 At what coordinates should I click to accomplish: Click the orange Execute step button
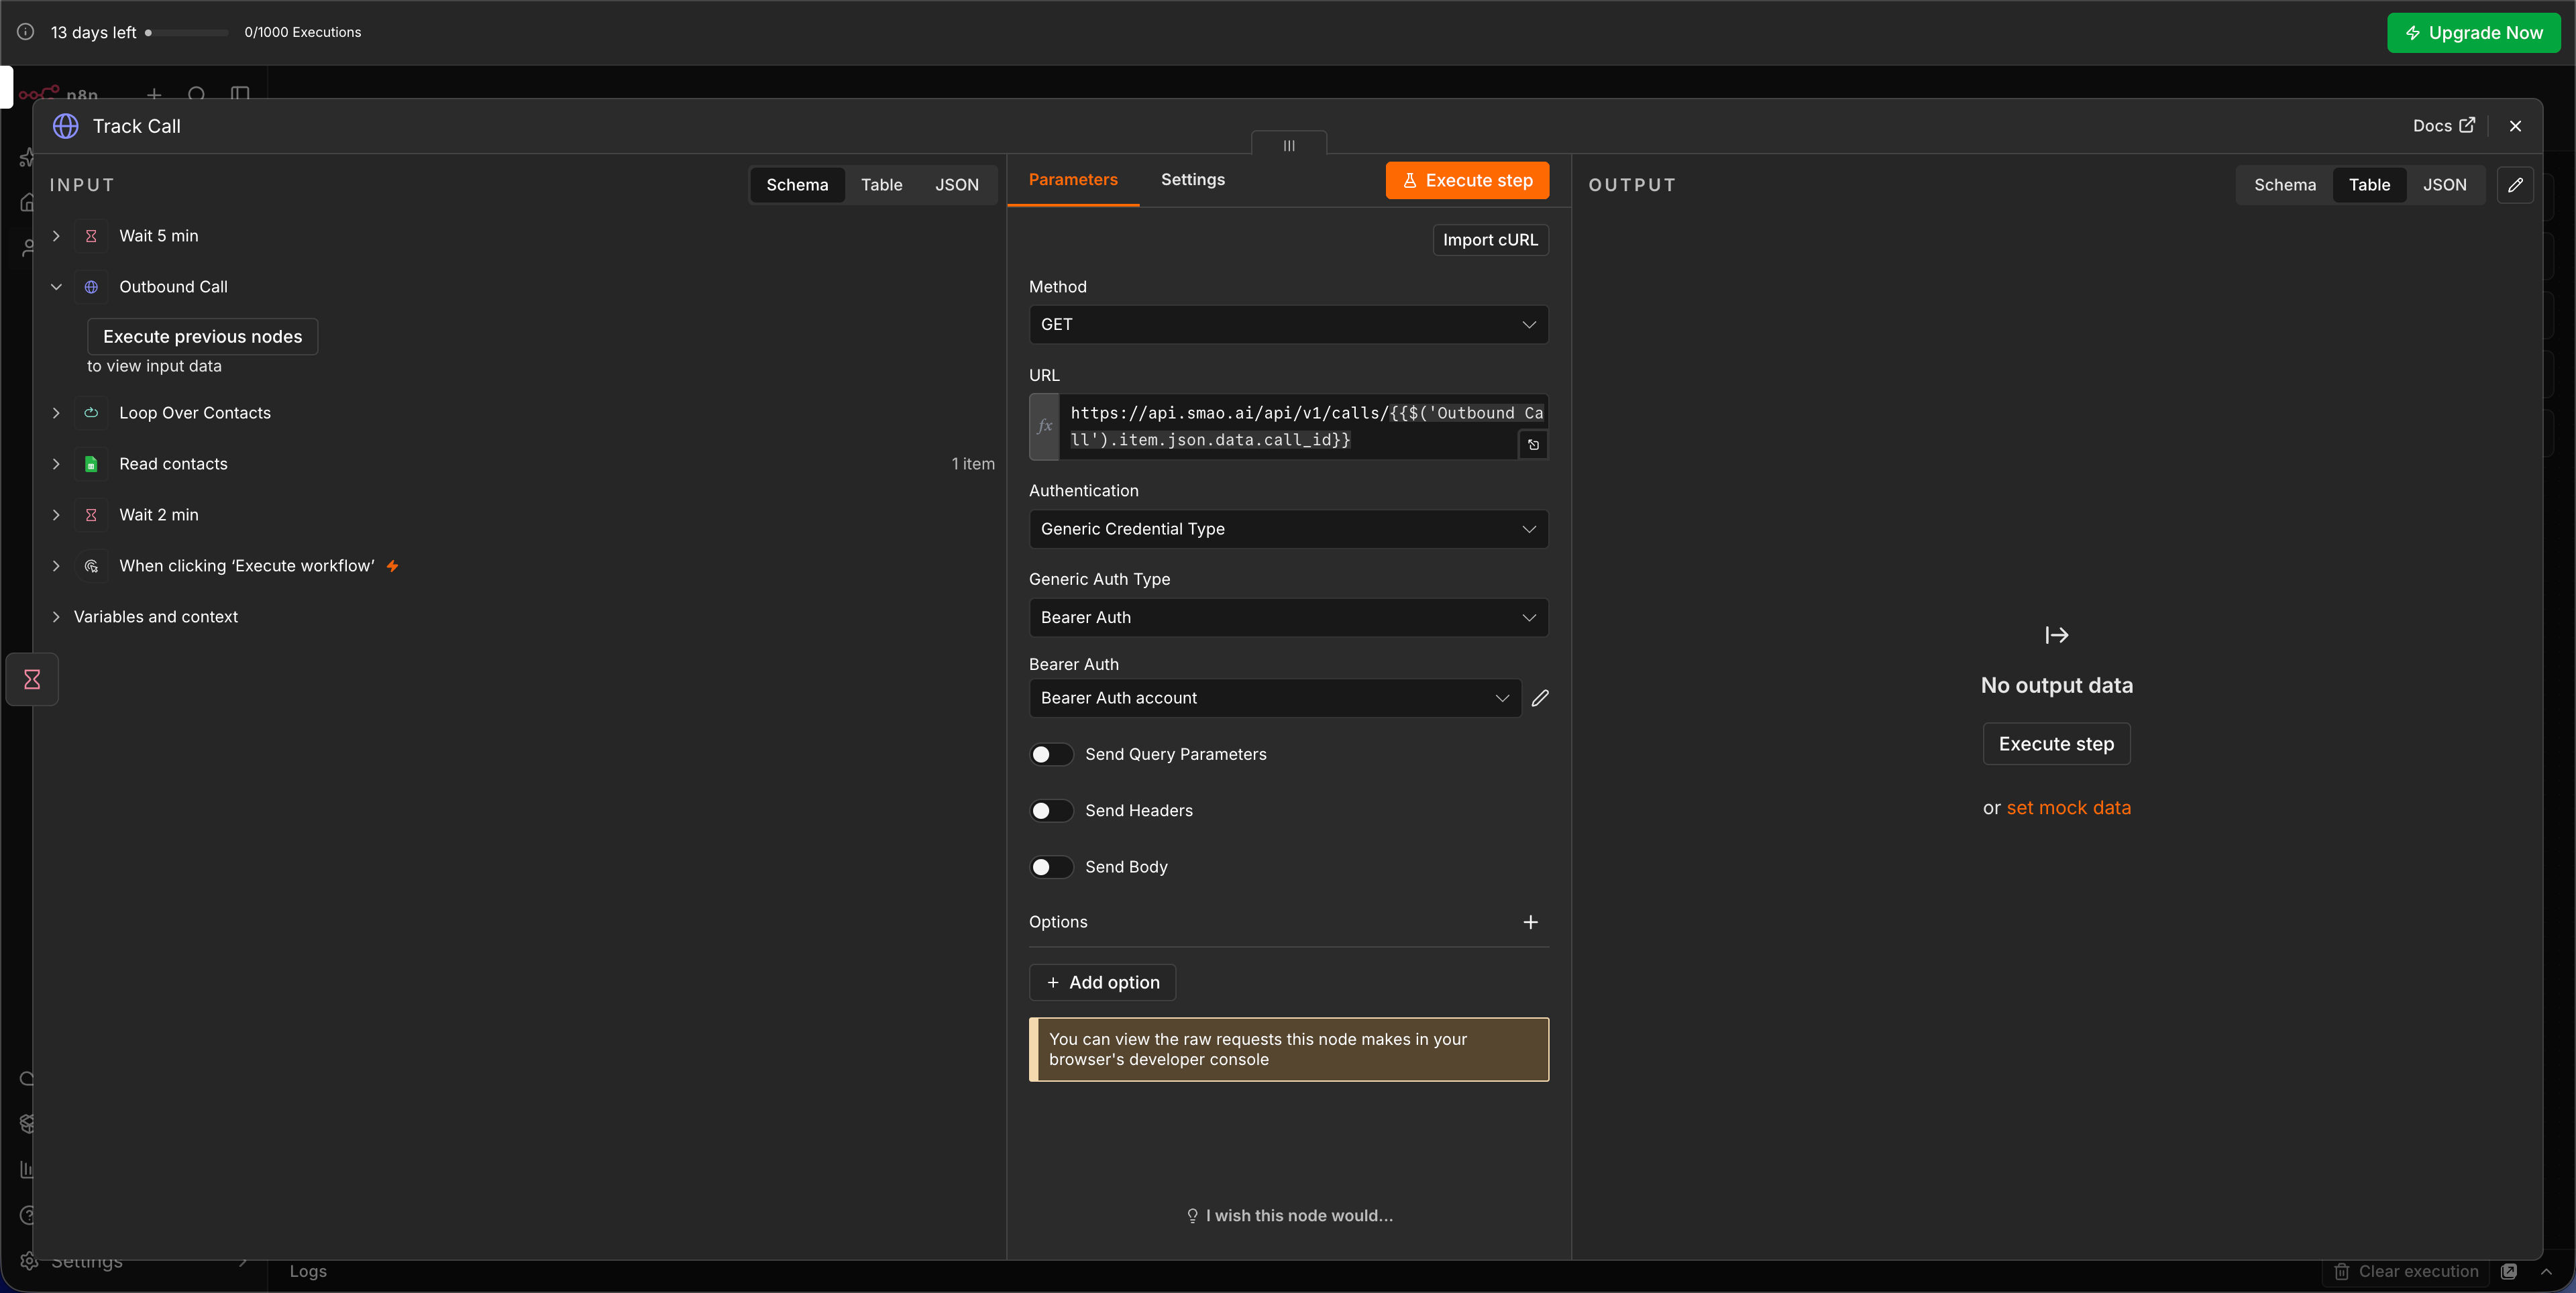[1467, 181]
